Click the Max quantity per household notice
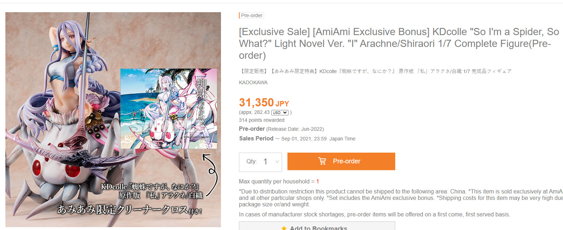 [x=279, y=181]
